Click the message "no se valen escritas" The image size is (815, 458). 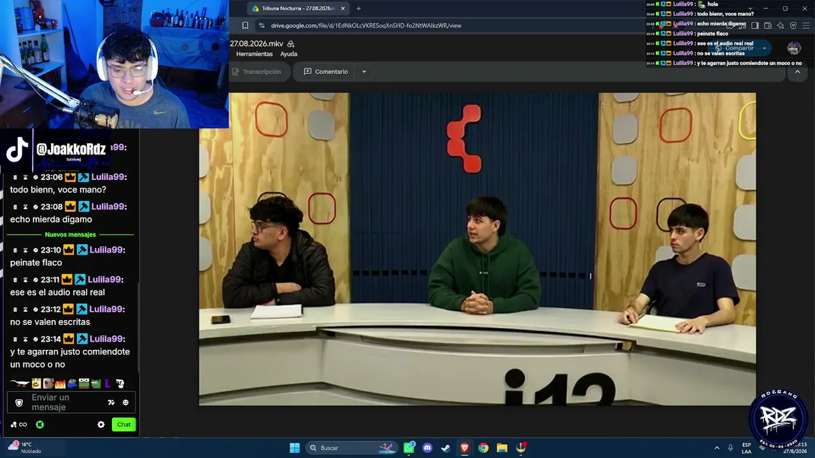click(x=50, y=322)
